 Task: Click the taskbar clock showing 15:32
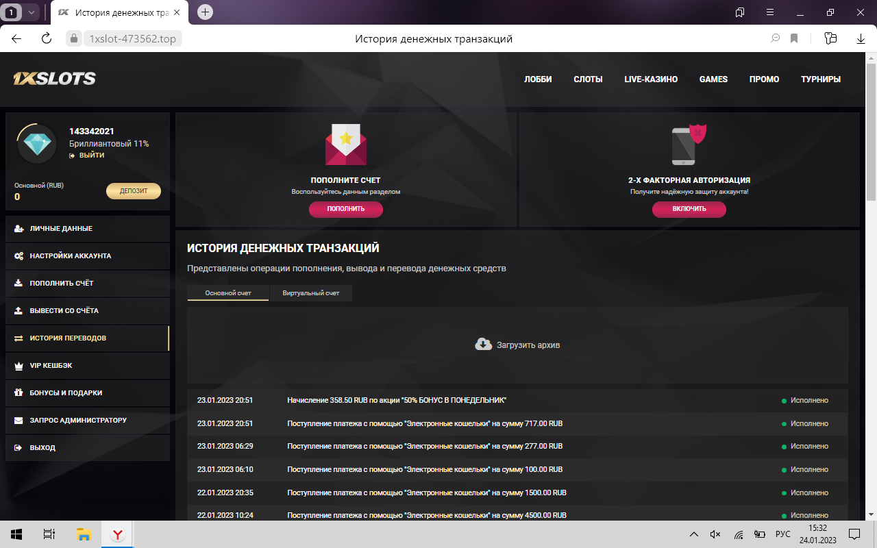point(818,528)
